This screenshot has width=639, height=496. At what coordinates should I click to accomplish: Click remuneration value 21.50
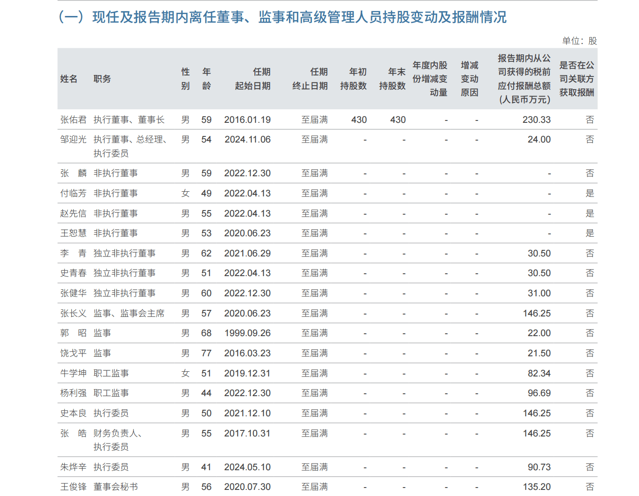539,353
